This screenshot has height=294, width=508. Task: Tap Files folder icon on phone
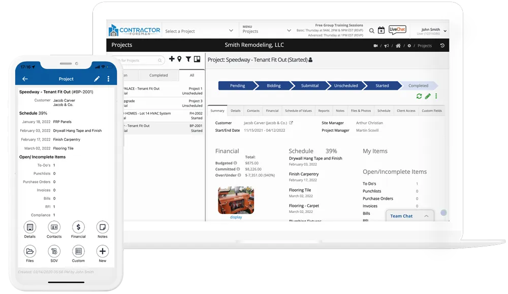(30, 251)
